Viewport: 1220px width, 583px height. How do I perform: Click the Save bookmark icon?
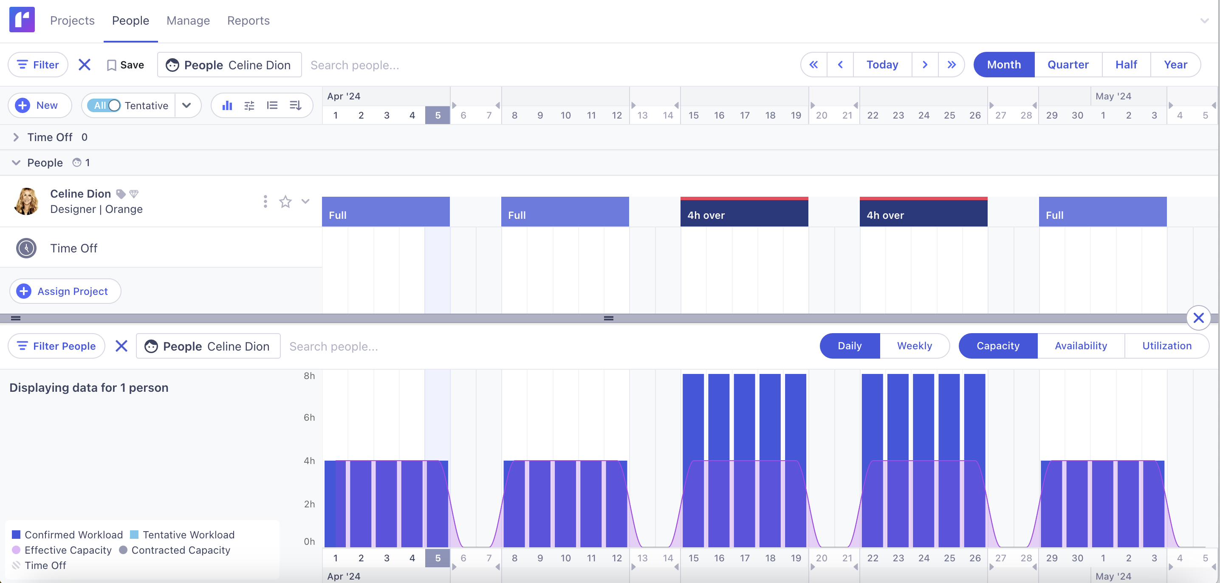coord(112,65)
